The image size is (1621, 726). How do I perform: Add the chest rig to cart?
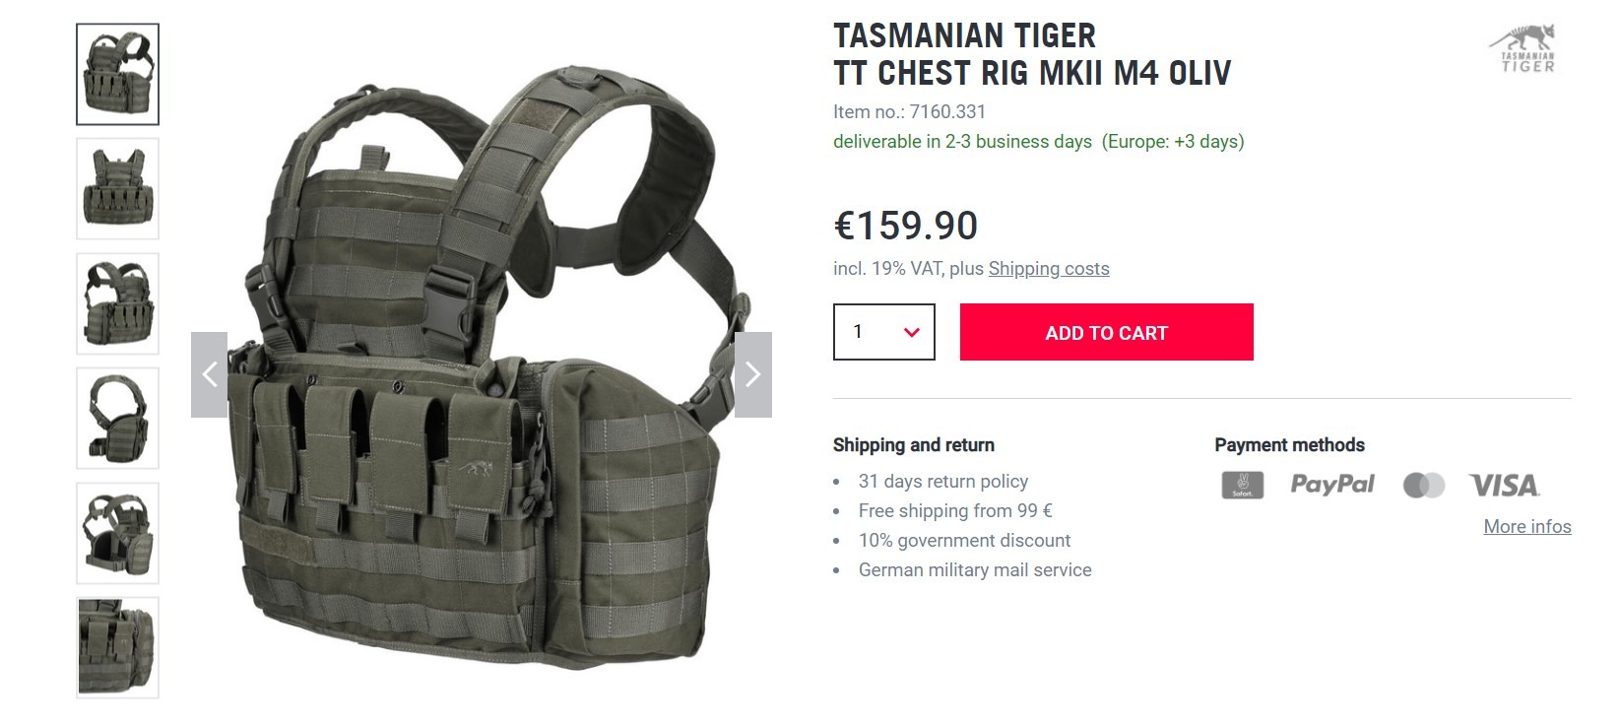(x=1107, y=332)
